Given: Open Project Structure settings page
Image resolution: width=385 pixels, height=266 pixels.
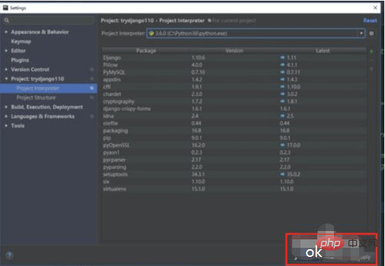Looking at the screenshot, I should click(x=36, y=97).
